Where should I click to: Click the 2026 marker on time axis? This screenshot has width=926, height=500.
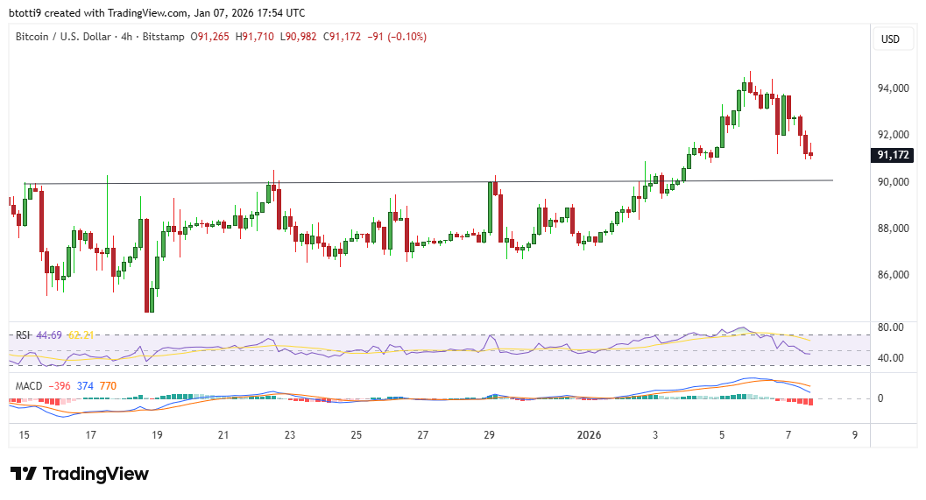click(x=588, y=435)
